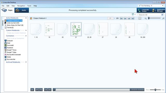Screen dimensions: 166x93
Task: Go to the previous page
Action: point(125,18)
